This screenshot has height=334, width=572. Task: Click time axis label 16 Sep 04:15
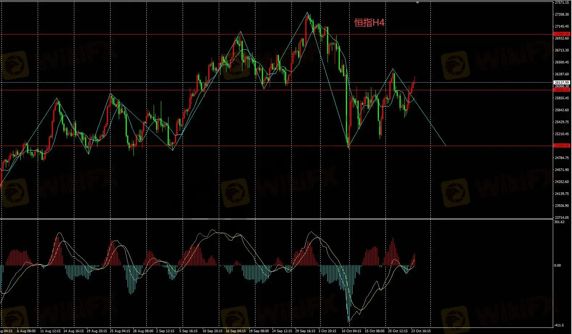tap(235, 331)
